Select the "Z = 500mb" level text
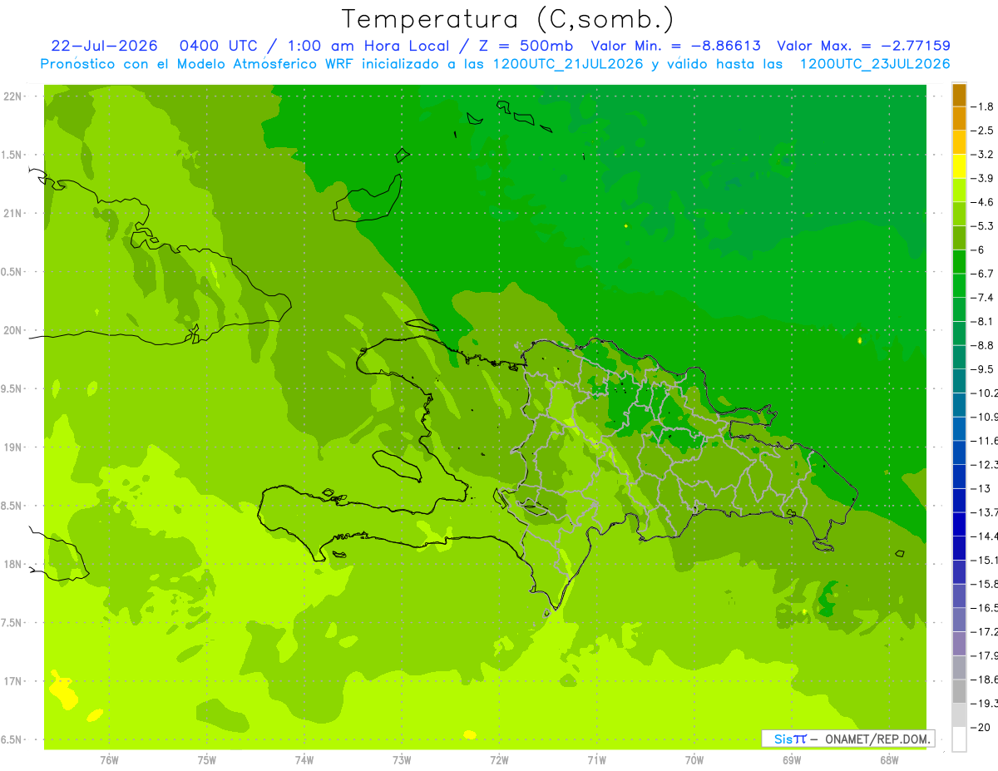 pos(525,46)
